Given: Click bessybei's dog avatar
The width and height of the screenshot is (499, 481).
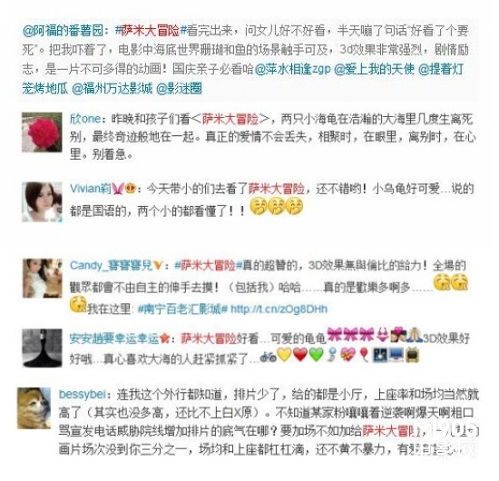Looking at the screenshot, I should pyautogui.click(x=34, y=408).
